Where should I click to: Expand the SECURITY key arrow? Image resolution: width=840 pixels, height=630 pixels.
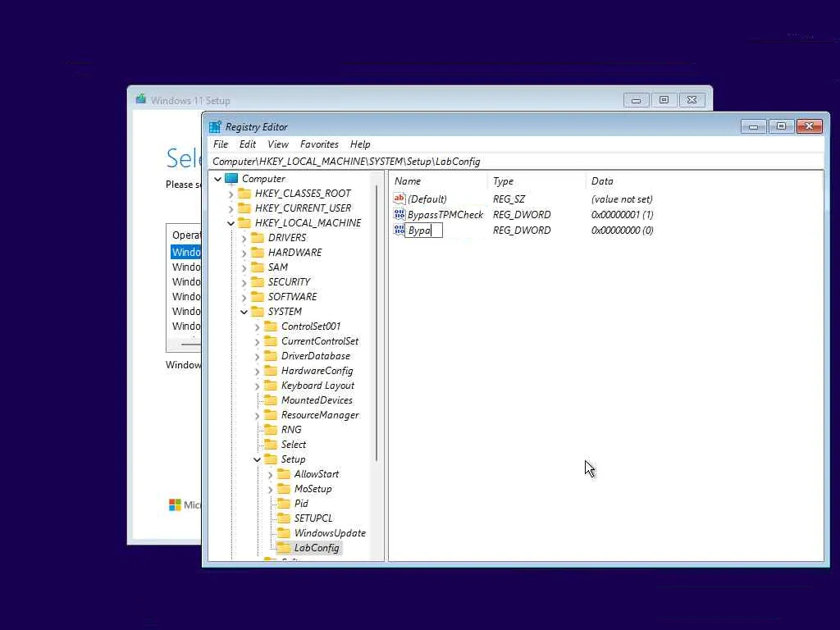(x=244, y=282)
